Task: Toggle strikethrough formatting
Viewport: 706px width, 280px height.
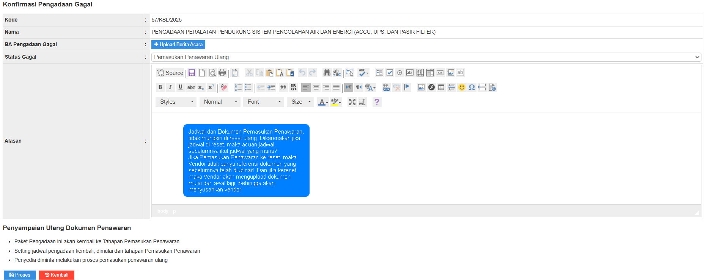Action: tap(191, 87)
